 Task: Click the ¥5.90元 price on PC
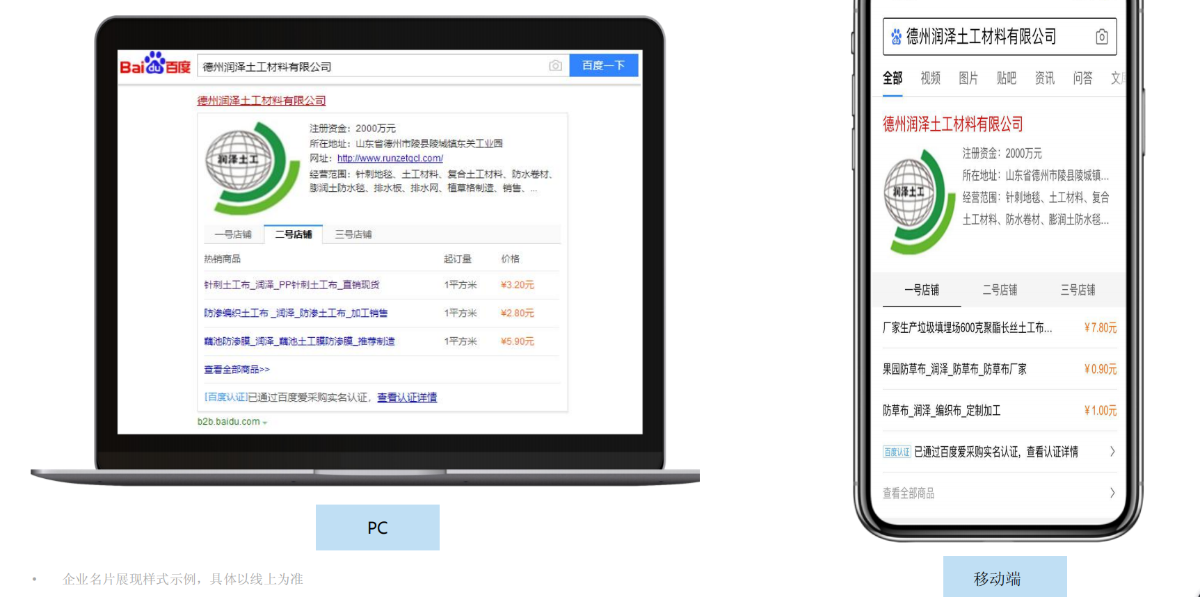tap(518, 341)
